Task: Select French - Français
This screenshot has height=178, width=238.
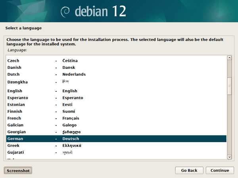Action: 14,118
